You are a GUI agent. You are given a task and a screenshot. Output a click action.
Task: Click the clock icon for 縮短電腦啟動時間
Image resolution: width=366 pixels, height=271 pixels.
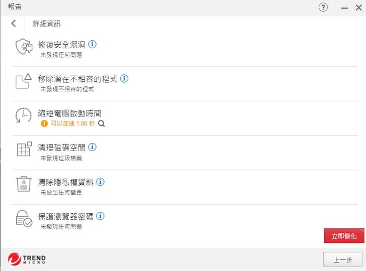24,115
